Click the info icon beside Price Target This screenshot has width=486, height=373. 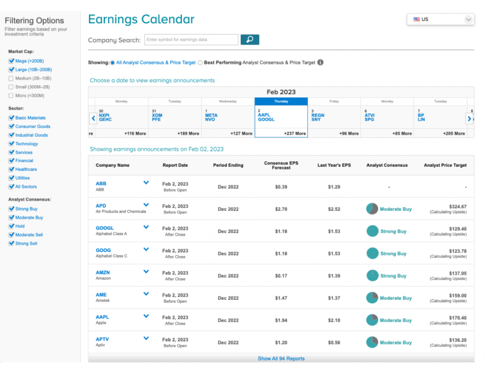point(320,62)
